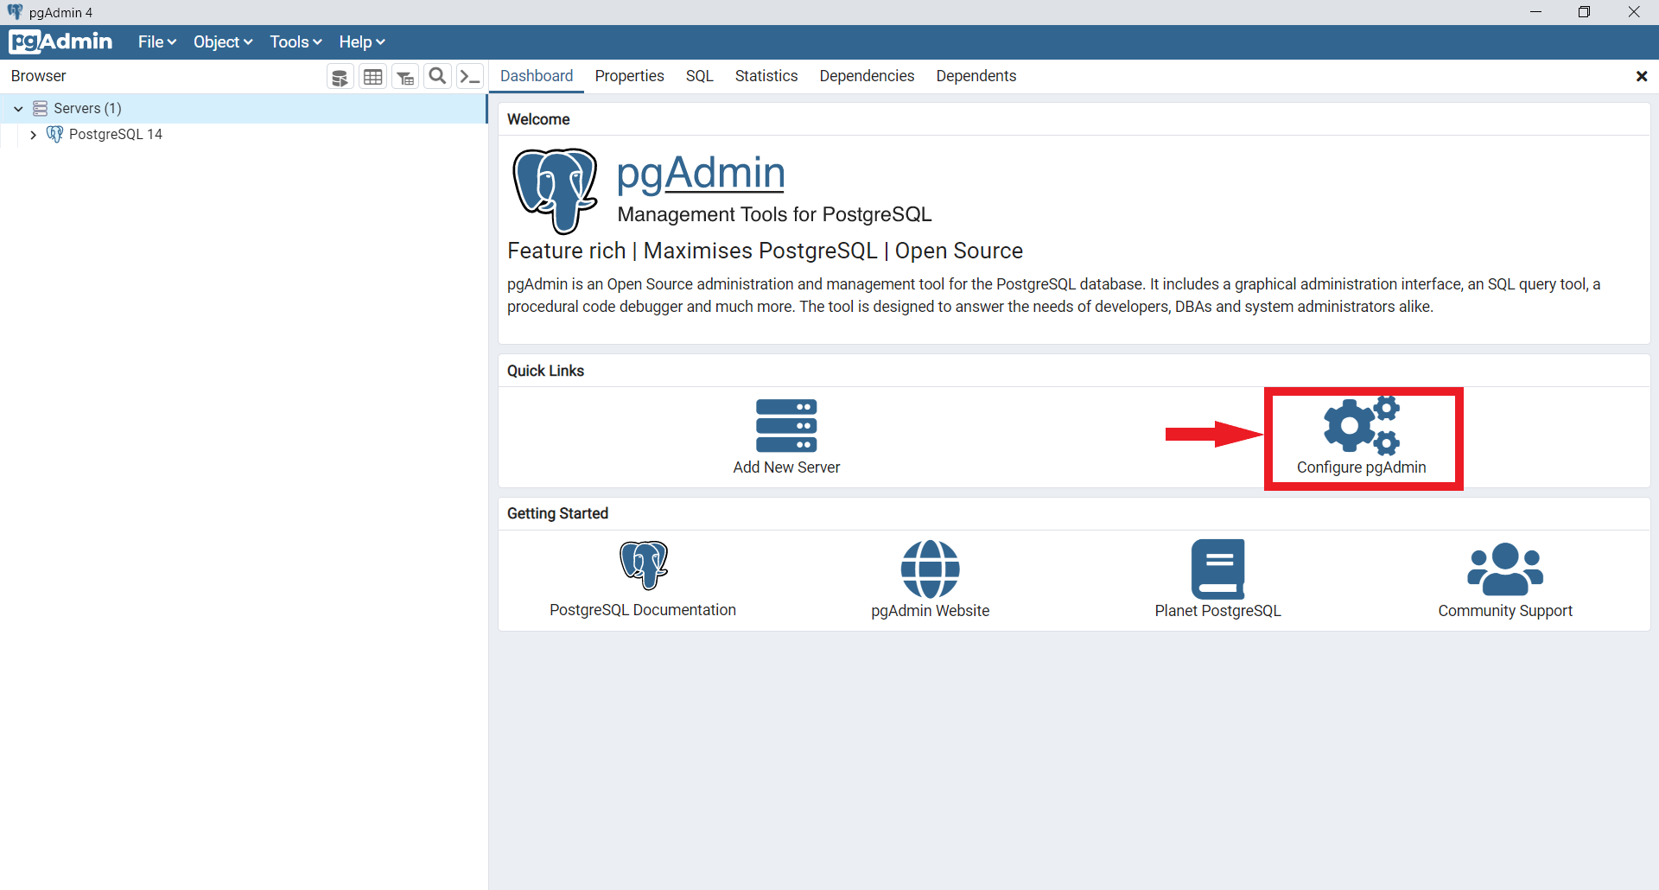Open the View Data table icon
This screenshot has height=890, width=1659.
click(373, 77)
